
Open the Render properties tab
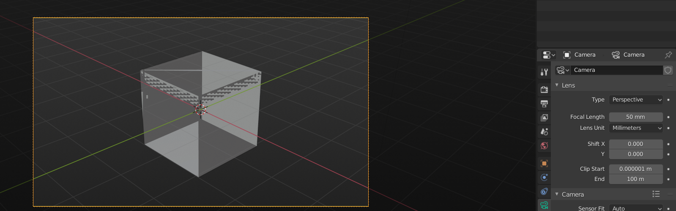pyautogui.click(x=544, y=89)
